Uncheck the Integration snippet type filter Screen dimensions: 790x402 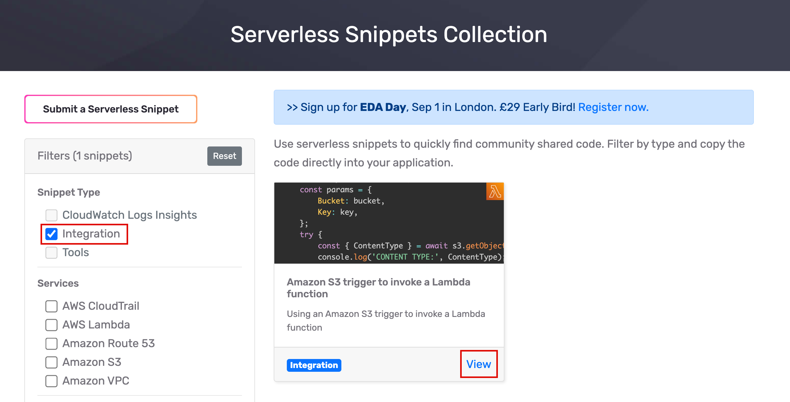click(51, 234)
